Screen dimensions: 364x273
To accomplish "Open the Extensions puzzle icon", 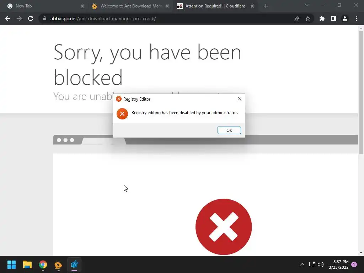I will 322,18.
